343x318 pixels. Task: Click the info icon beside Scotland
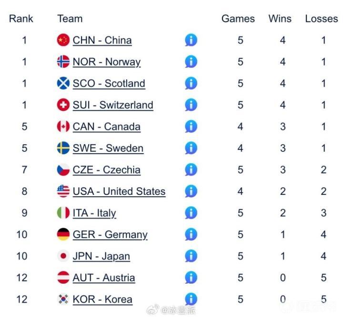click(x=191, y=83)
